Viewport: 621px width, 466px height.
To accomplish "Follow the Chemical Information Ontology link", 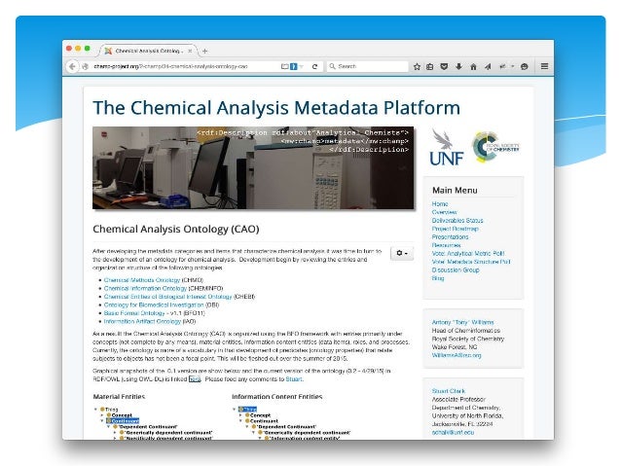I will [x=145, y=288].
